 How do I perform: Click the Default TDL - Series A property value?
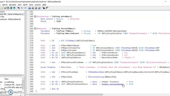(13, 85)
